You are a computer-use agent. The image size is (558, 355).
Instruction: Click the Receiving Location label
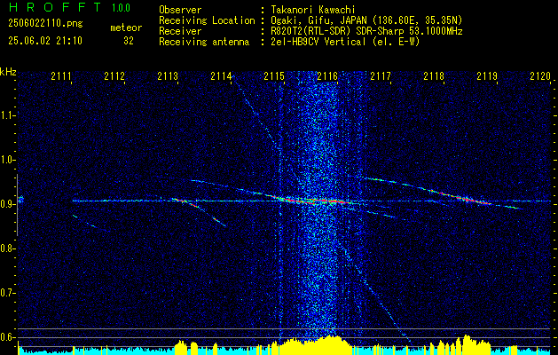[x=207, y=20]
